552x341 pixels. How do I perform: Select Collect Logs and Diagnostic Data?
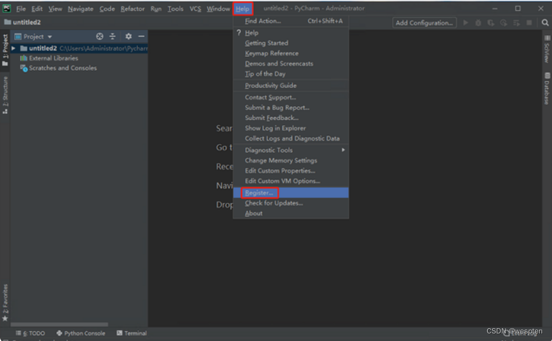(x=291, y=138)
